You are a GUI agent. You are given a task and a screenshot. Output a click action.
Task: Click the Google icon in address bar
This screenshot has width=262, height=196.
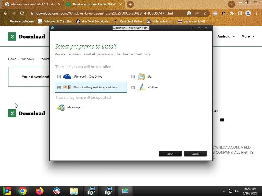click(189, 13)
